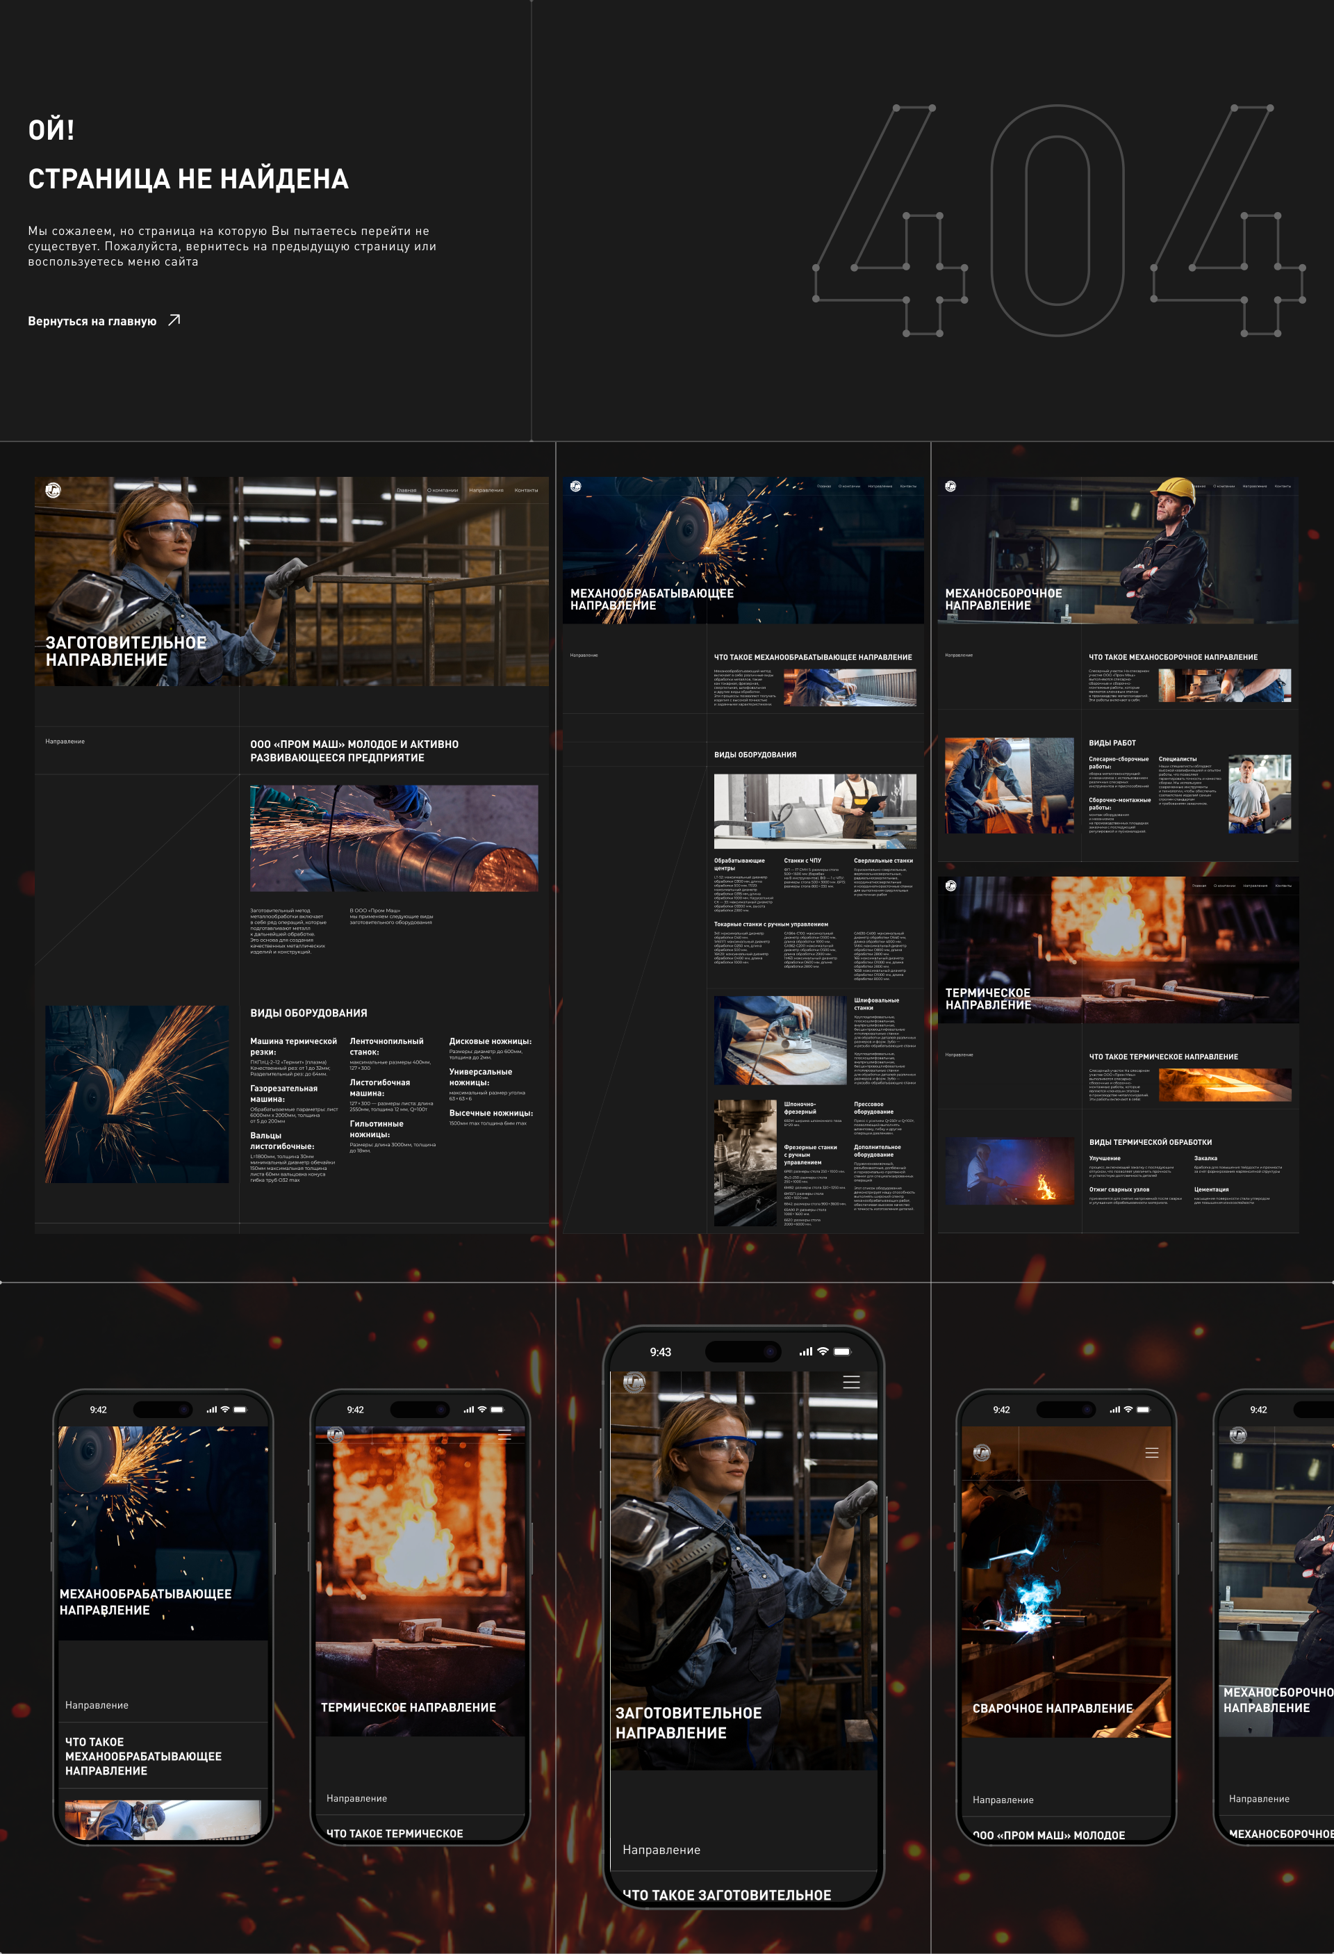Screen dimensions: 1334x1954
Task: Click the sparking pipe grinding photo thumbnail
Action: pos(393,838)
